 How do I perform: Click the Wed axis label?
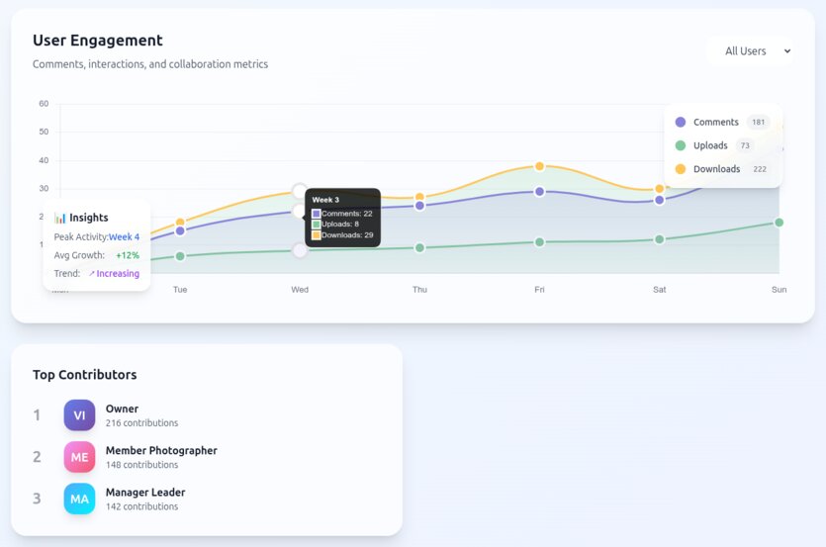[300, 289]
